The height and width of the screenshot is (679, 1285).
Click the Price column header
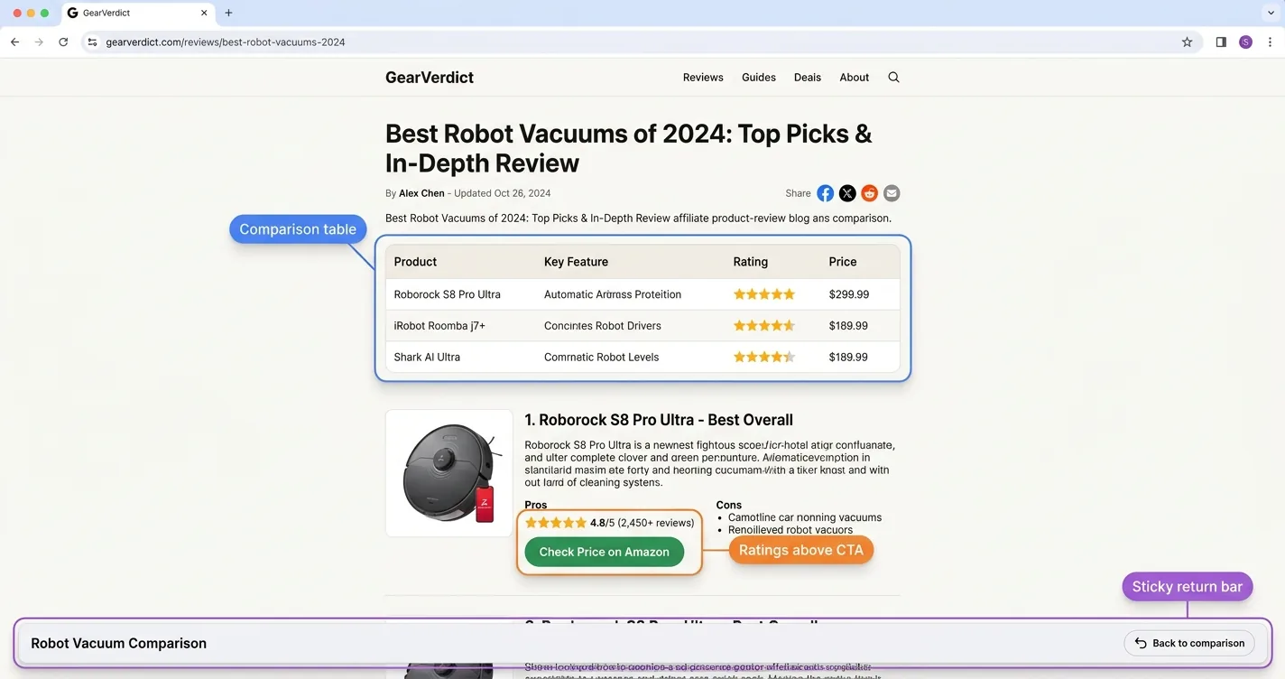(843, 262)
